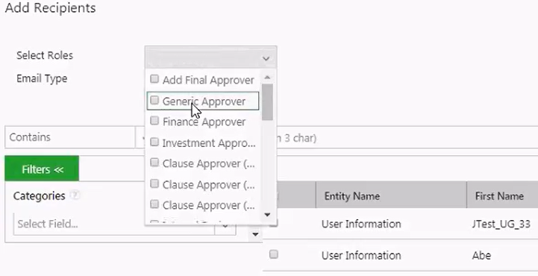The height and width of the screenshot is (276, 538).
Task: Click the Categories help question mark icon
Action: (75, 195)
